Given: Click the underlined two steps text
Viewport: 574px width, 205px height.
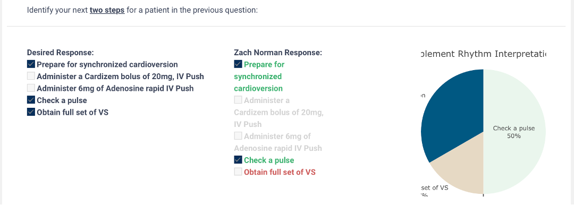Looking at the screenshot, I should click(x=107, y=10).
